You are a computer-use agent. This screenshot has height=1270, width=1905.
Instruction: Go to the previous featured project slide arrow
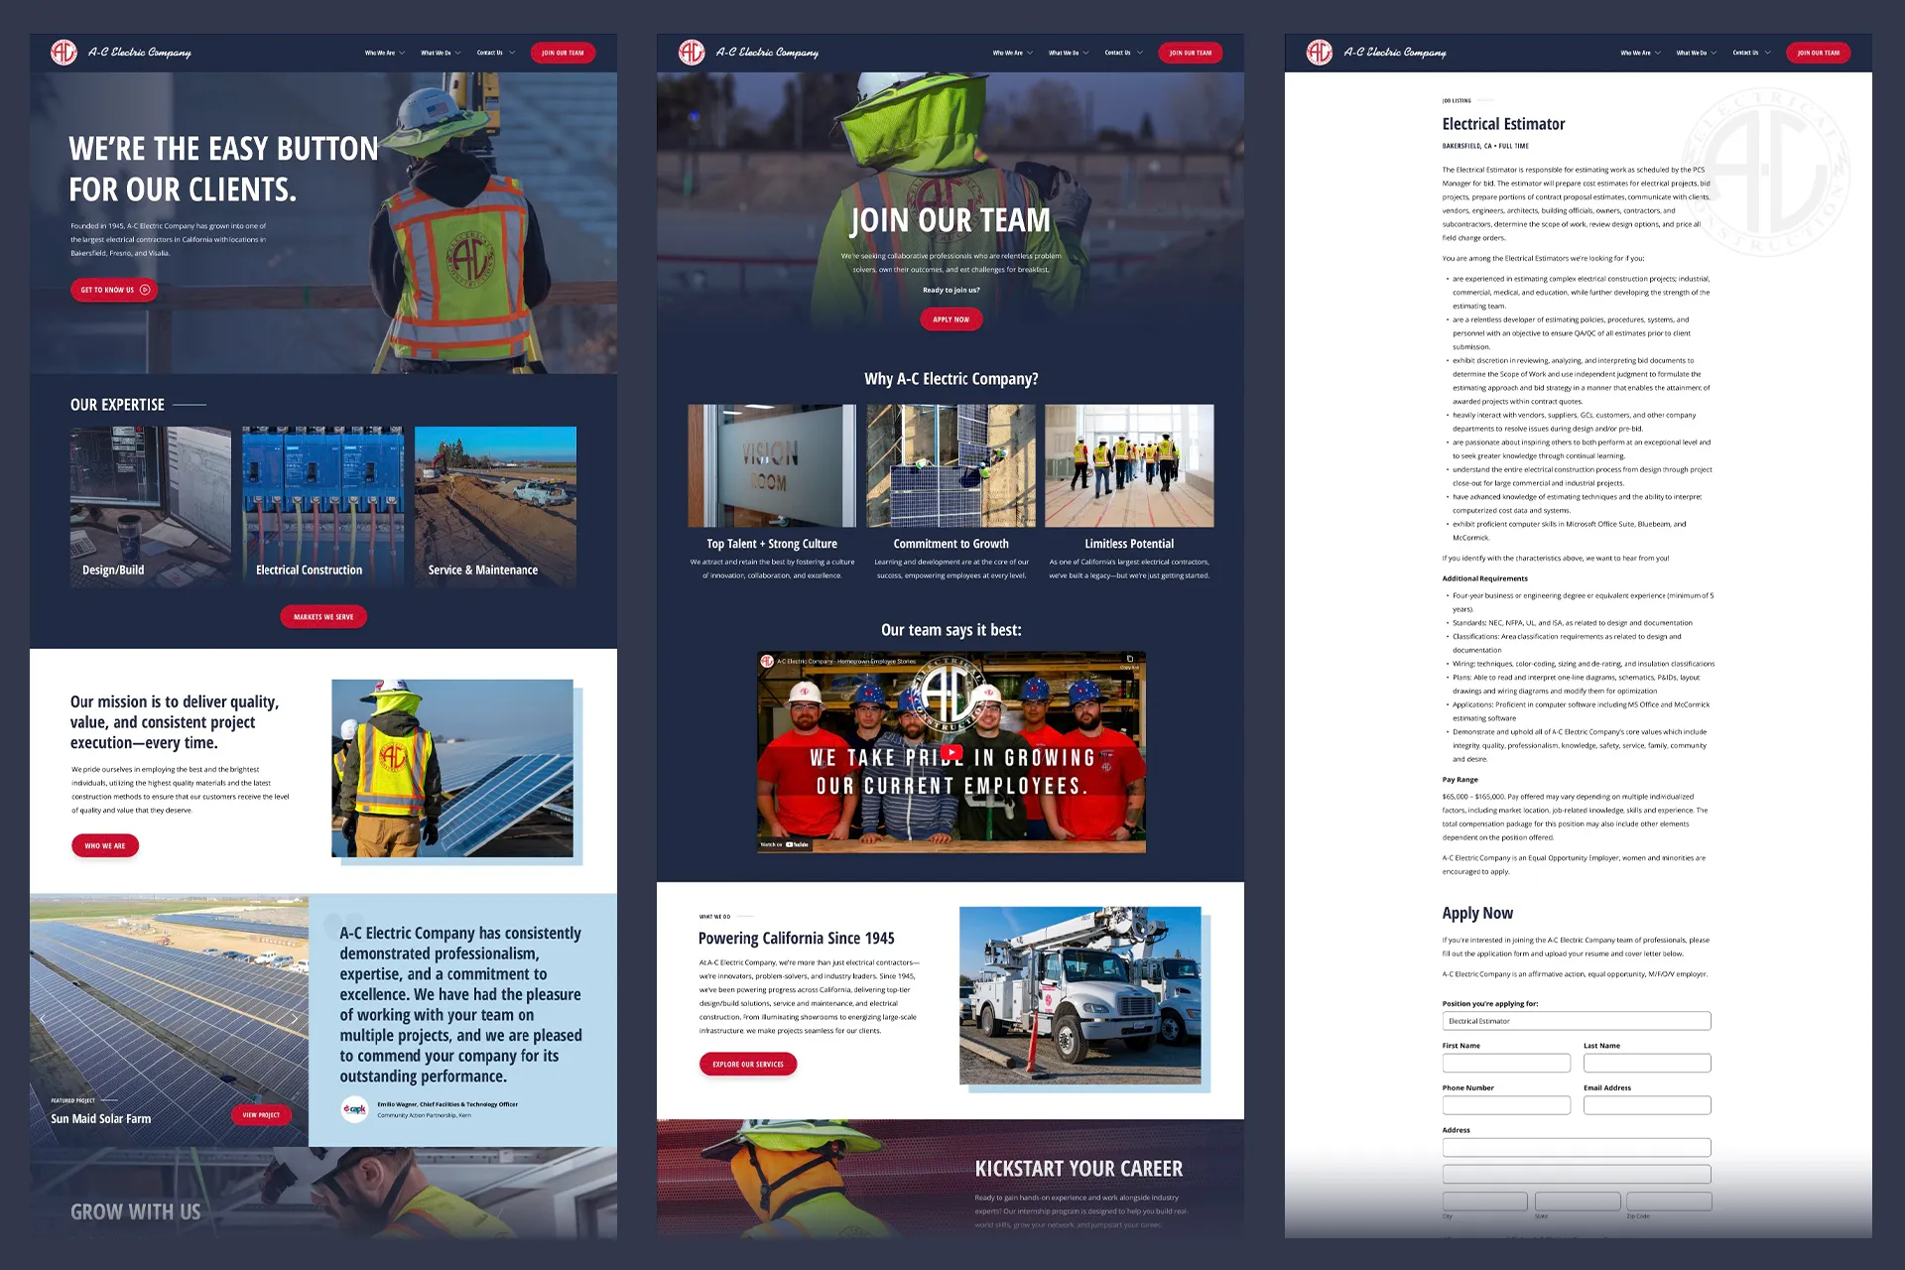tap(43, 1019)
